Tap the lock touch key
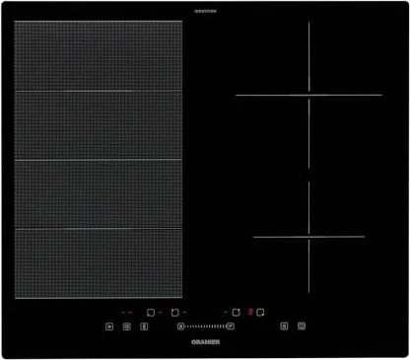The image size is (410, 360). (x=284, y=326)
